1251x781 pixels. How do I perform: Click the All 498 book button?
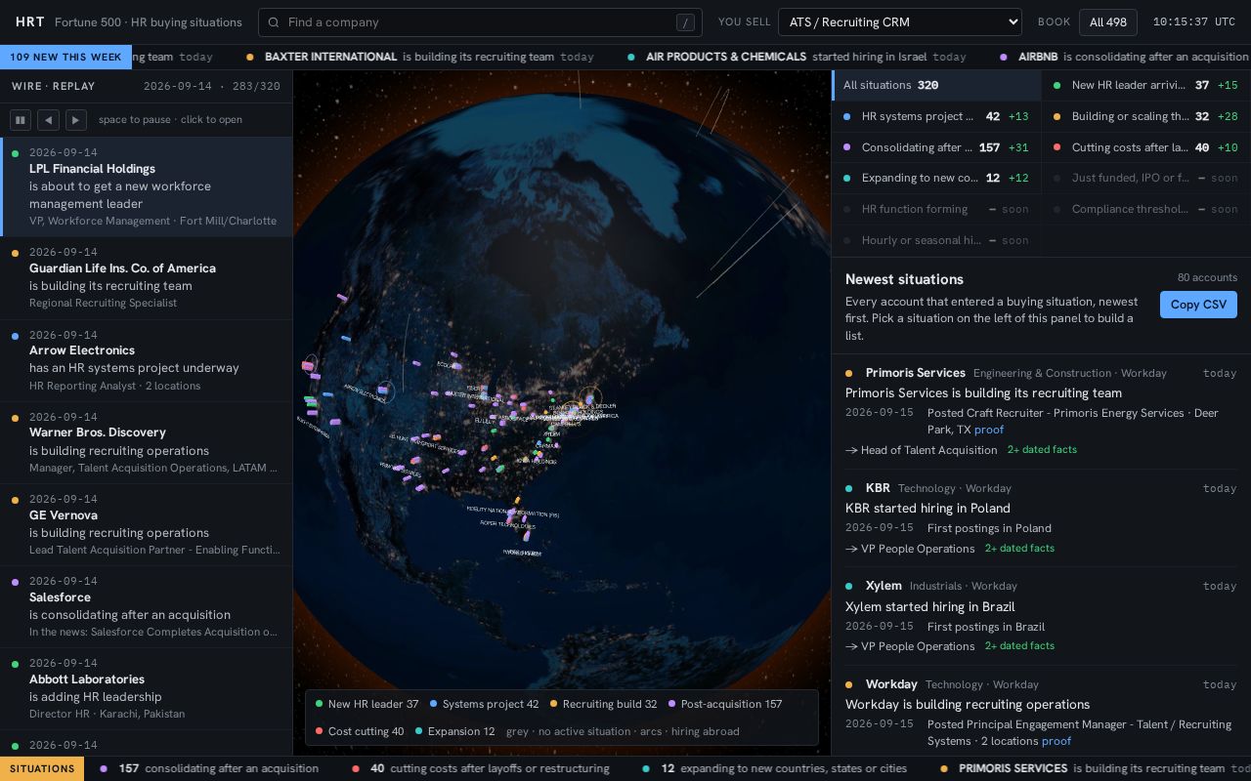(x=1108, y=22)
